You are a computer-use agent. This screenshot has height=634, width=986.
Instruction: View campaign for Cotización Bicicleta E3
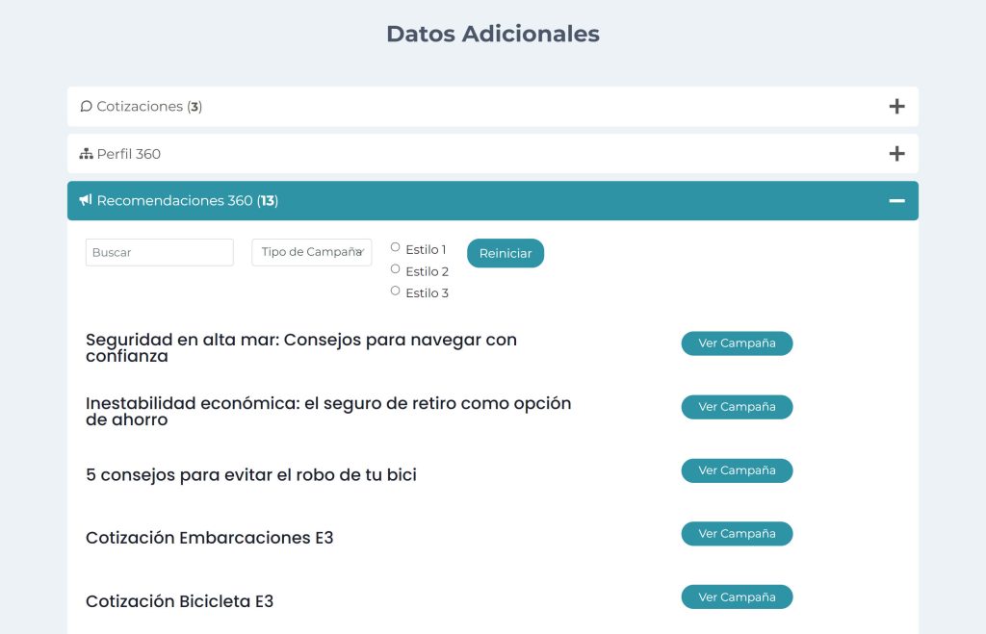[737, 597]
